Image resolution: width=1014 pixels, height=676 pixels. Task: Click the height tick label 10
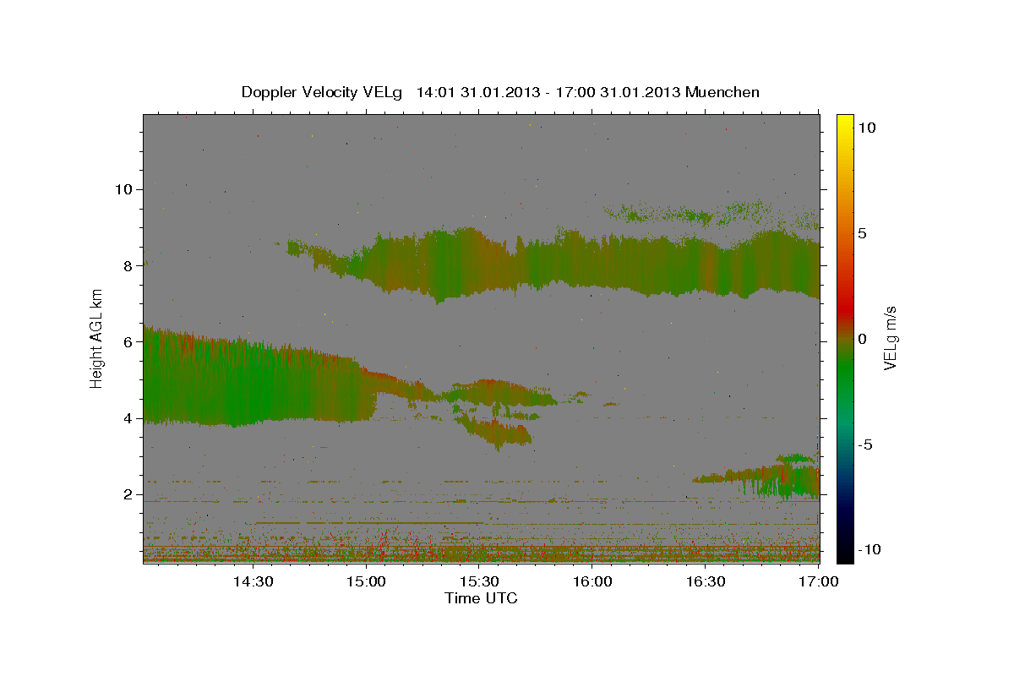pyautogui.click(x=124, y=189)
